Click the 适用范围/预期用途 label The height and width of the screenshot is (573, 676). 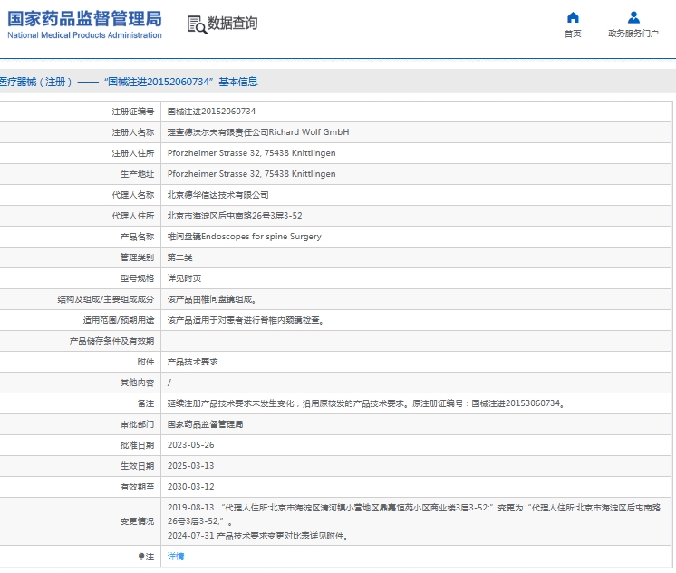pyautogui.click(x=119, y=320)
